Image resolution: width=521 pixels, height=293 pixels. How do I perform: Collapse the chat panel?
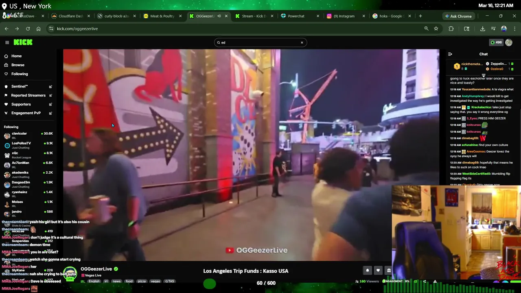click(450, 54)
